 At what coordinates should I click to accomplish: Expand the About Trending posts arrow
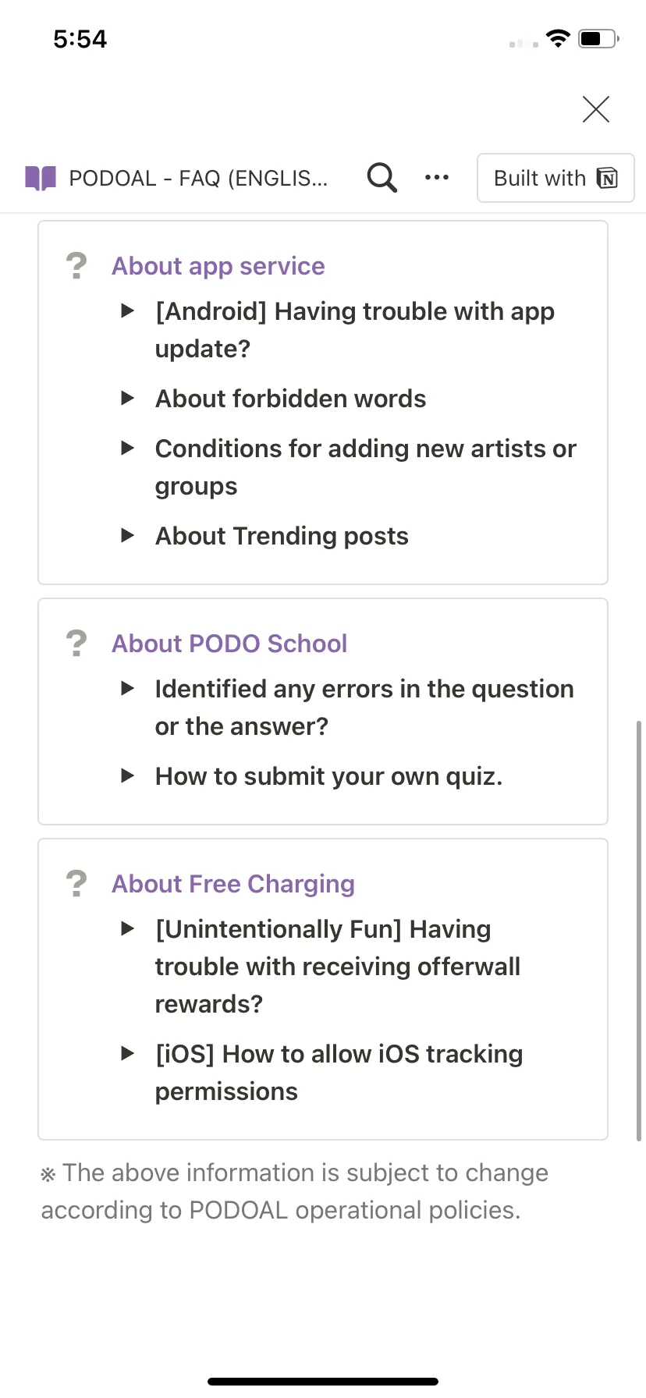click(x=128, y=536)
